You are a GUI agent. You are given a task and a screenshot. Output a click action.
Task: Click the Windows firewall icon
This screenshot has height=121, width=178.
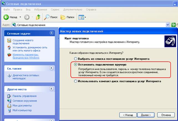point(9,55)
